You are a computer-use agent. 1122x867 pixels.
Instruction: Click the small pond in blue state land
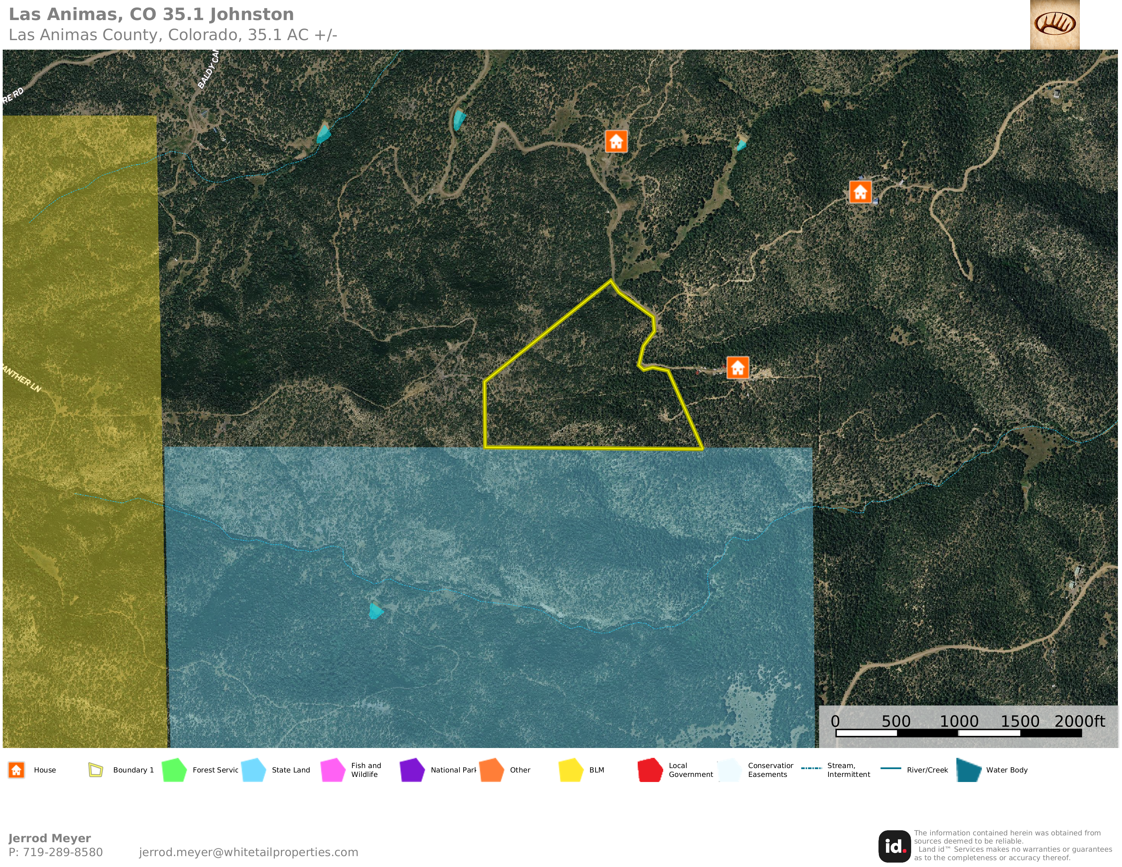coord(375,611)
